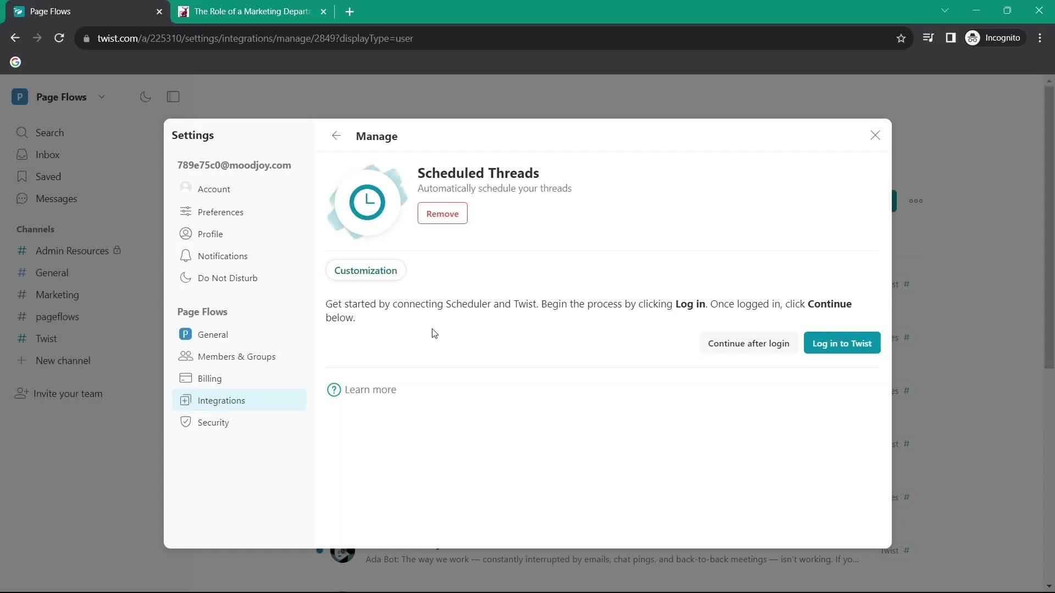The width and height of the screenshot is (1055, 593).
Task: Click Log in to Twist button
Action: (842, 343)
